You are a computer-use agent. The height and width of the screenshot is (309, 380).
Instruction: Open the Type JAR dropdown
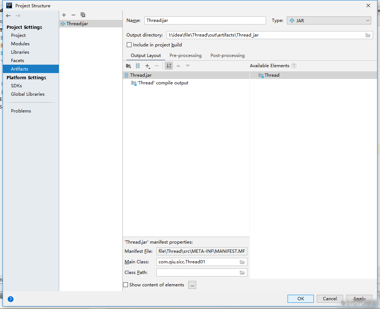point(329,21)
